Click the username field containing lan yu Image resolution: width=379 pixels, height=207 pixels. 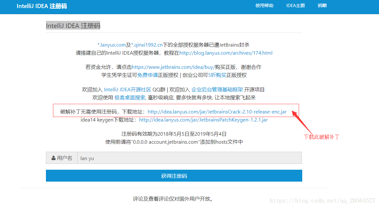tap(189, 158)
